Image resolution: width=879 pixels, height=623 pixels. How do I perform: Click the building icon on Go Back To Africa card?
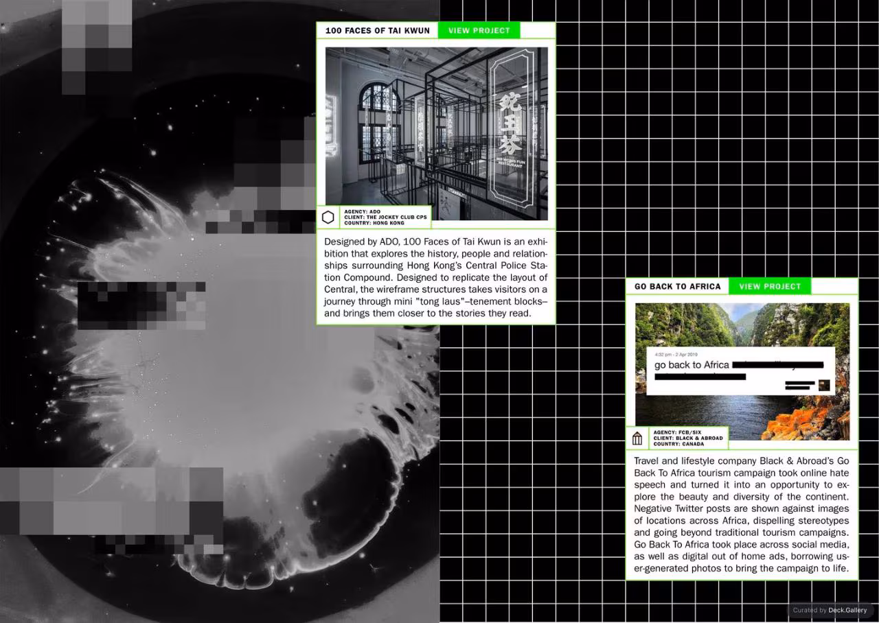637,438
